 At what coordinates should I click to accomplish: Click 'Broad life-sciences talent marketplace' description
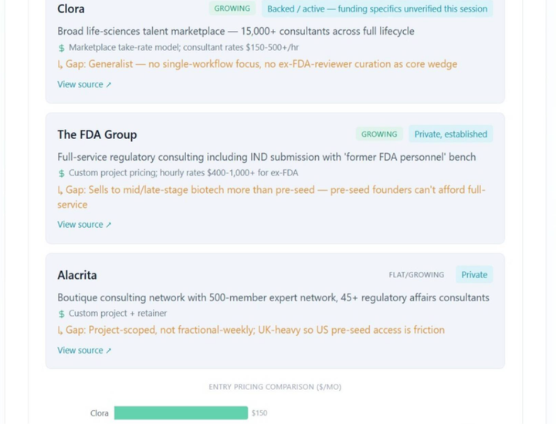(x=236, y=31)
